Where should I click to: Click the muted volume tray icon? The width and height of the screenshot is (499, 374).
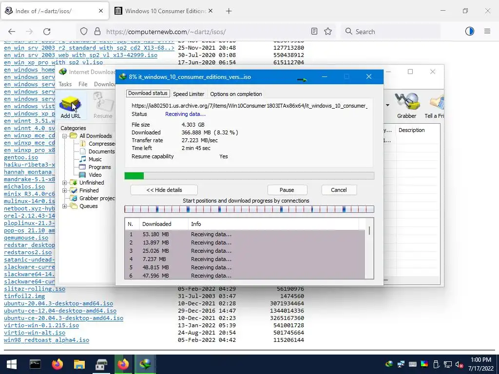tap(459, 364)
